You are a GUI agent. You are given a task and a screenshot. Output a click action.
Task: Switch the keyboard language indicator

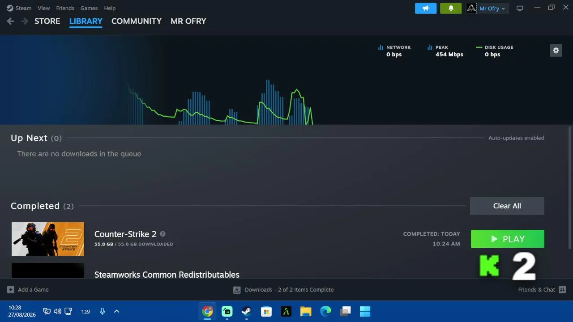(x=85, y=311)
